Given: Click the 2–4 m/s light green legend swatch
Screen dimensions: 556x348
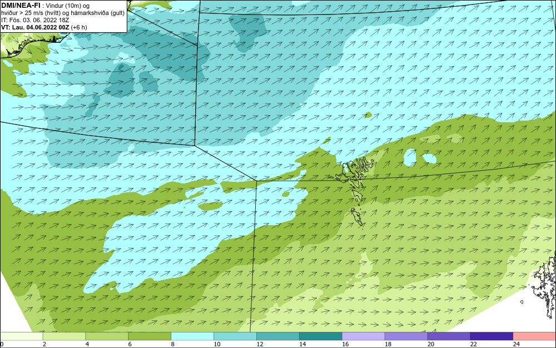Looking at the screenshot, I should [x=64, y=336].
